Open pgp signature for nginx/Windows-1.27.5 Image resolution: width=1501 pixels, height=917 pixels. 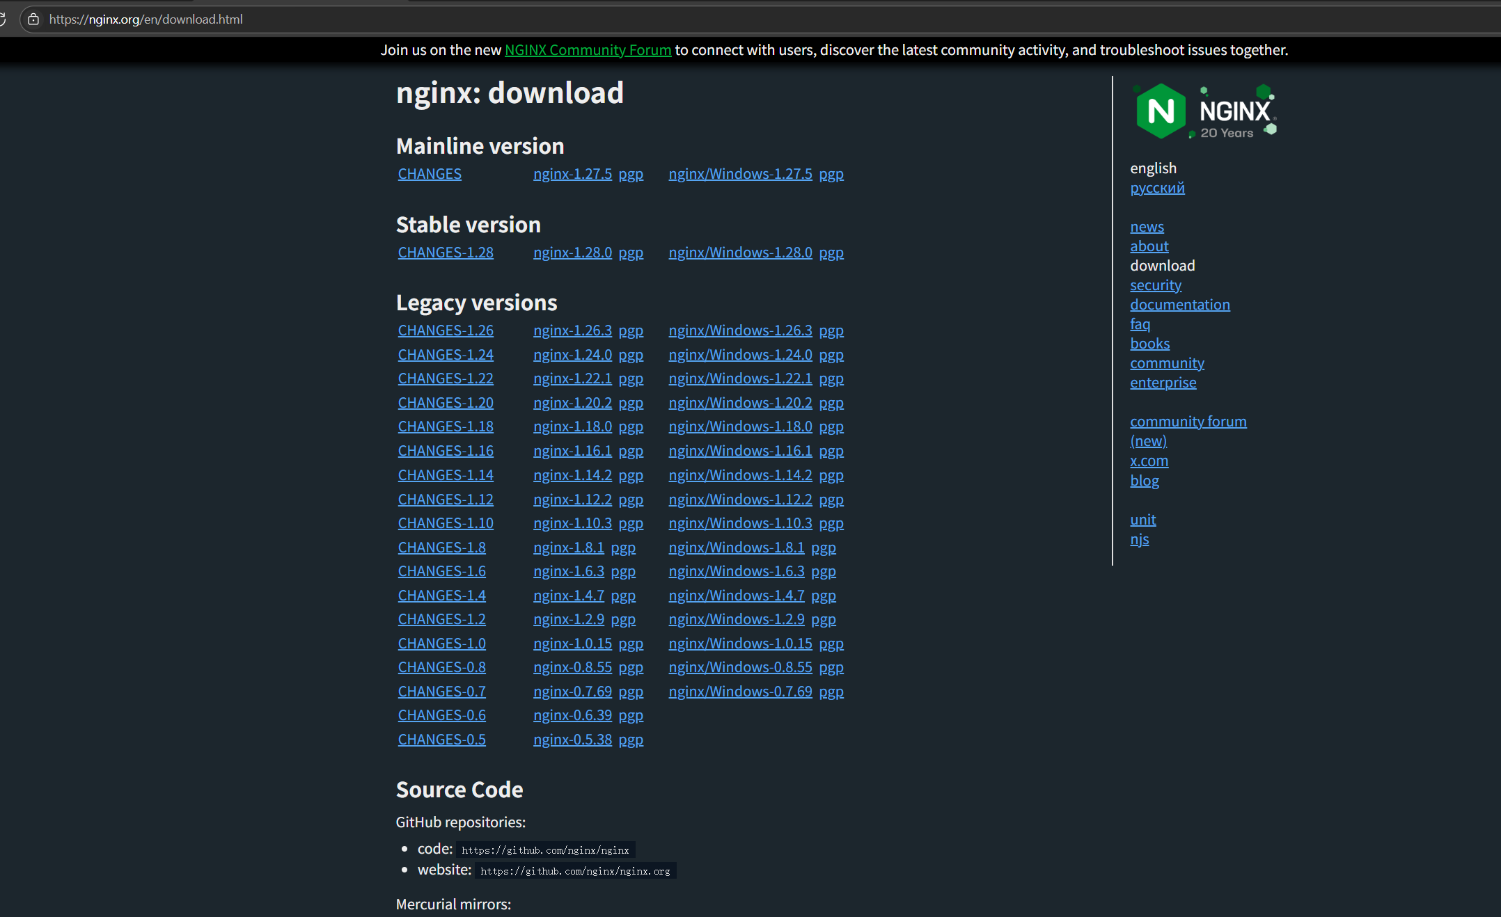point(831,174)
